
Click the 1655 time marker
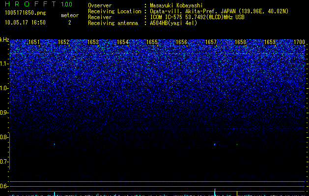click(x=152, y=42)
